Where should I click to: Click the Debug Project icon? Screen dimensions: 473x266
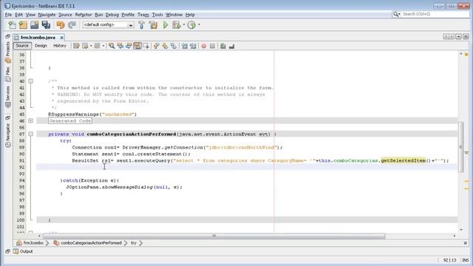176,25
